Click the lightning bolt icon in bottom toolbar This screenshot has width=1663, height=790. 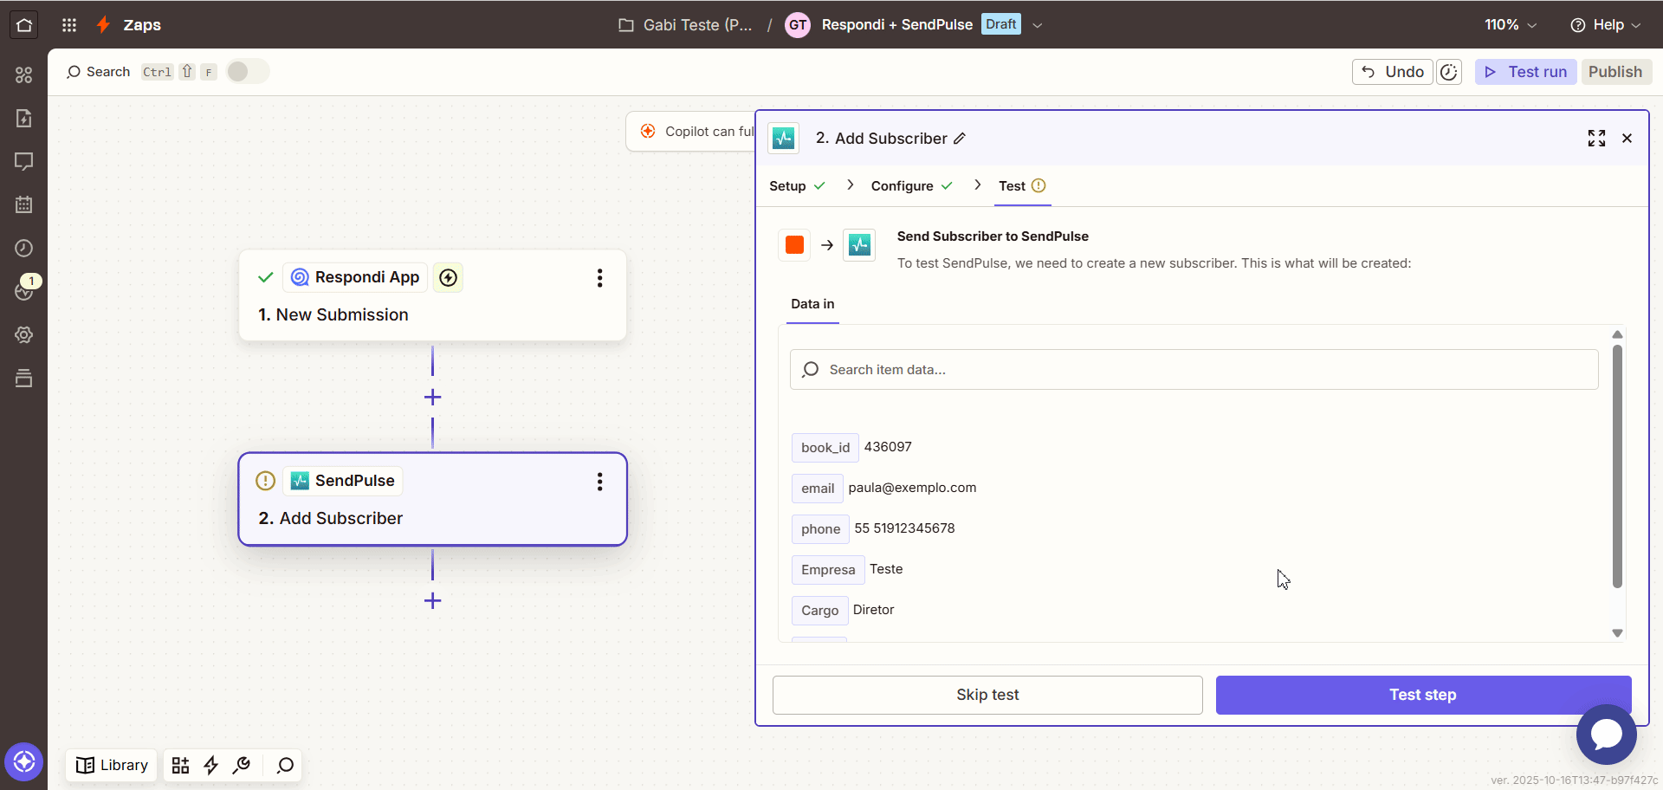coord(210,766)
